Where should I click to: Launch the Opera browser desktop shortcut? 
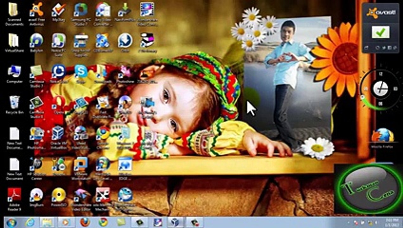click(x=59, y=105)
